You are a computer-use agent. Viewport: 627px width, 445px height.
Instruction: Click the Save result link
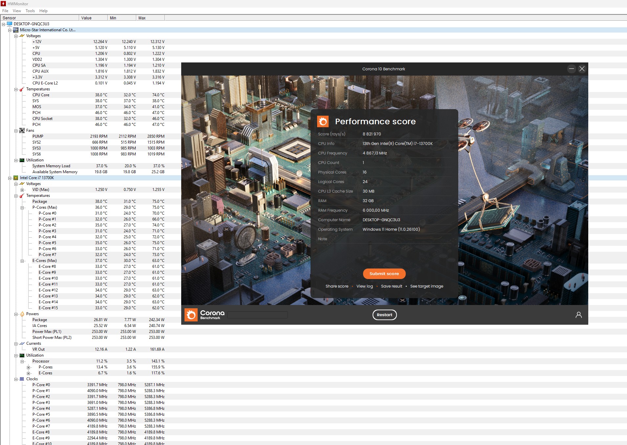(x=392, y=286)
